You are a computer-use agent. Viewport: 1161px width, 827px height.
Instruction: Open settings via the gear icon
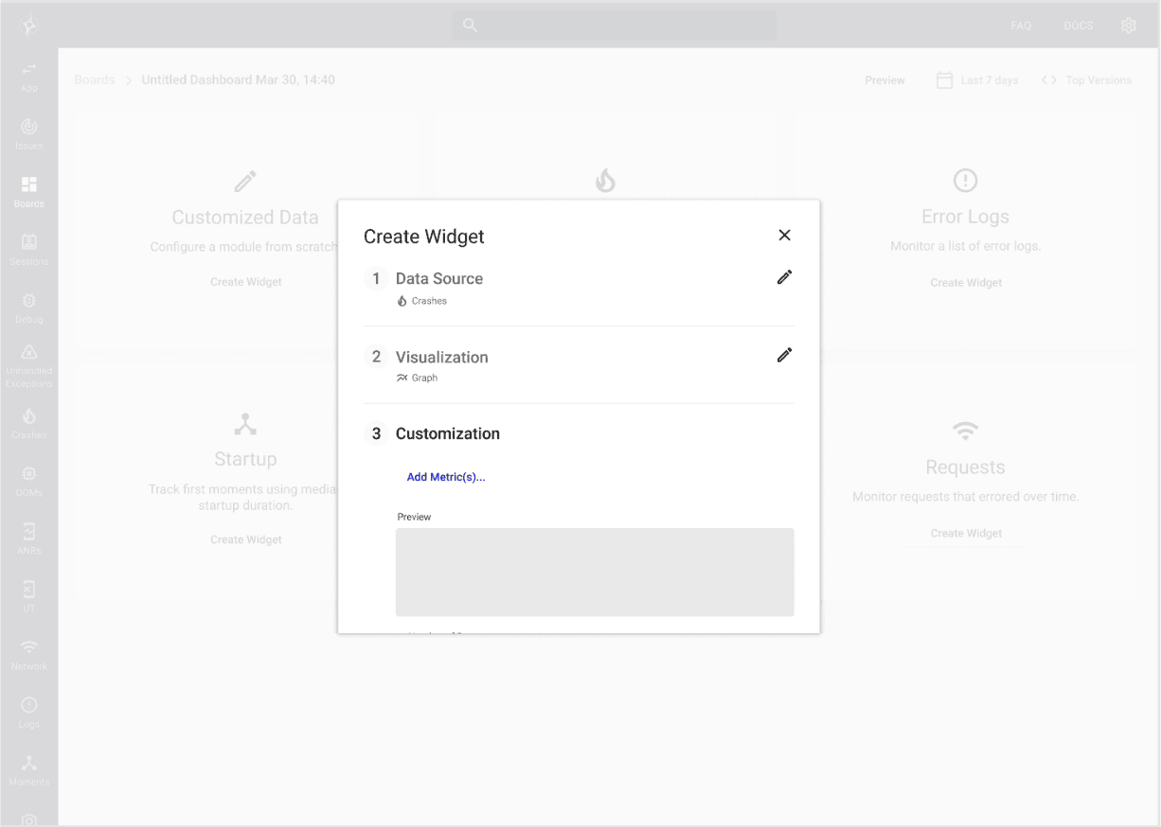pyautogui.click(x=1129, y=26)
